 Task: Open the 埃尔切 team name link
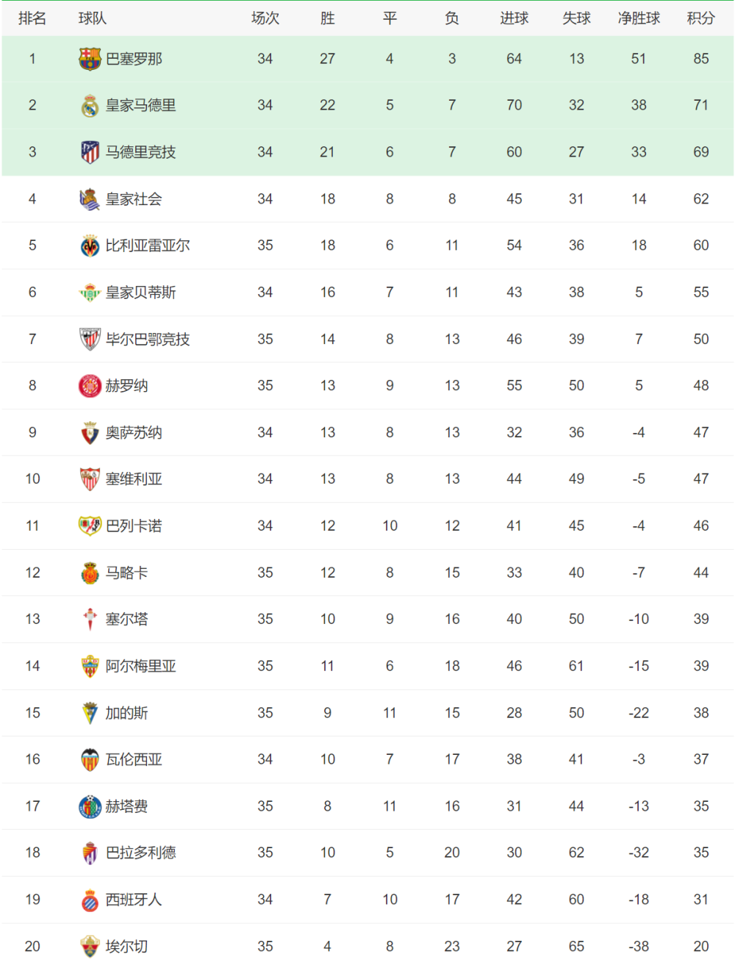pos(126,947)
